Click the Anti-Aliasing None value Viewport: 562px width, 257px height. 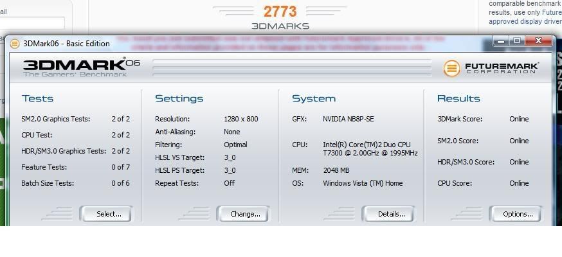click(232, 132)
